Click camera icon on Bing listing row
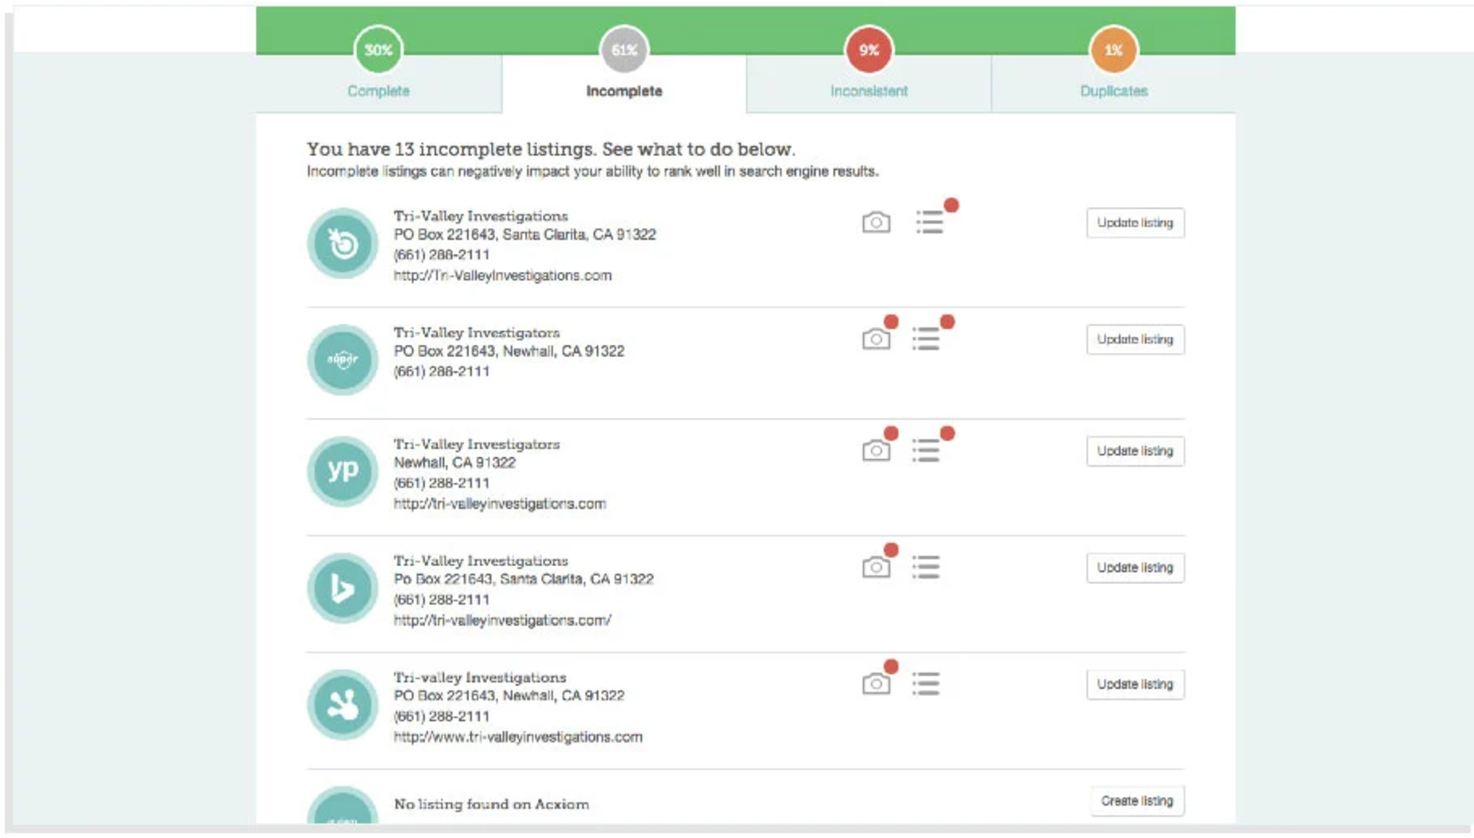 click(x=876, y=567)
